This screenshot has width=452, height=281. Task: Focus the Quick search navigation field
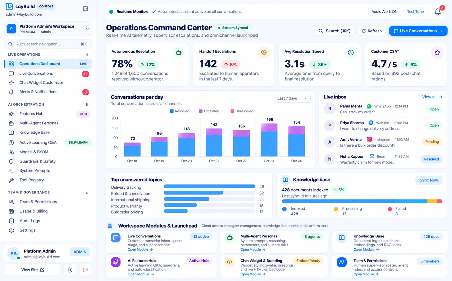48,44
